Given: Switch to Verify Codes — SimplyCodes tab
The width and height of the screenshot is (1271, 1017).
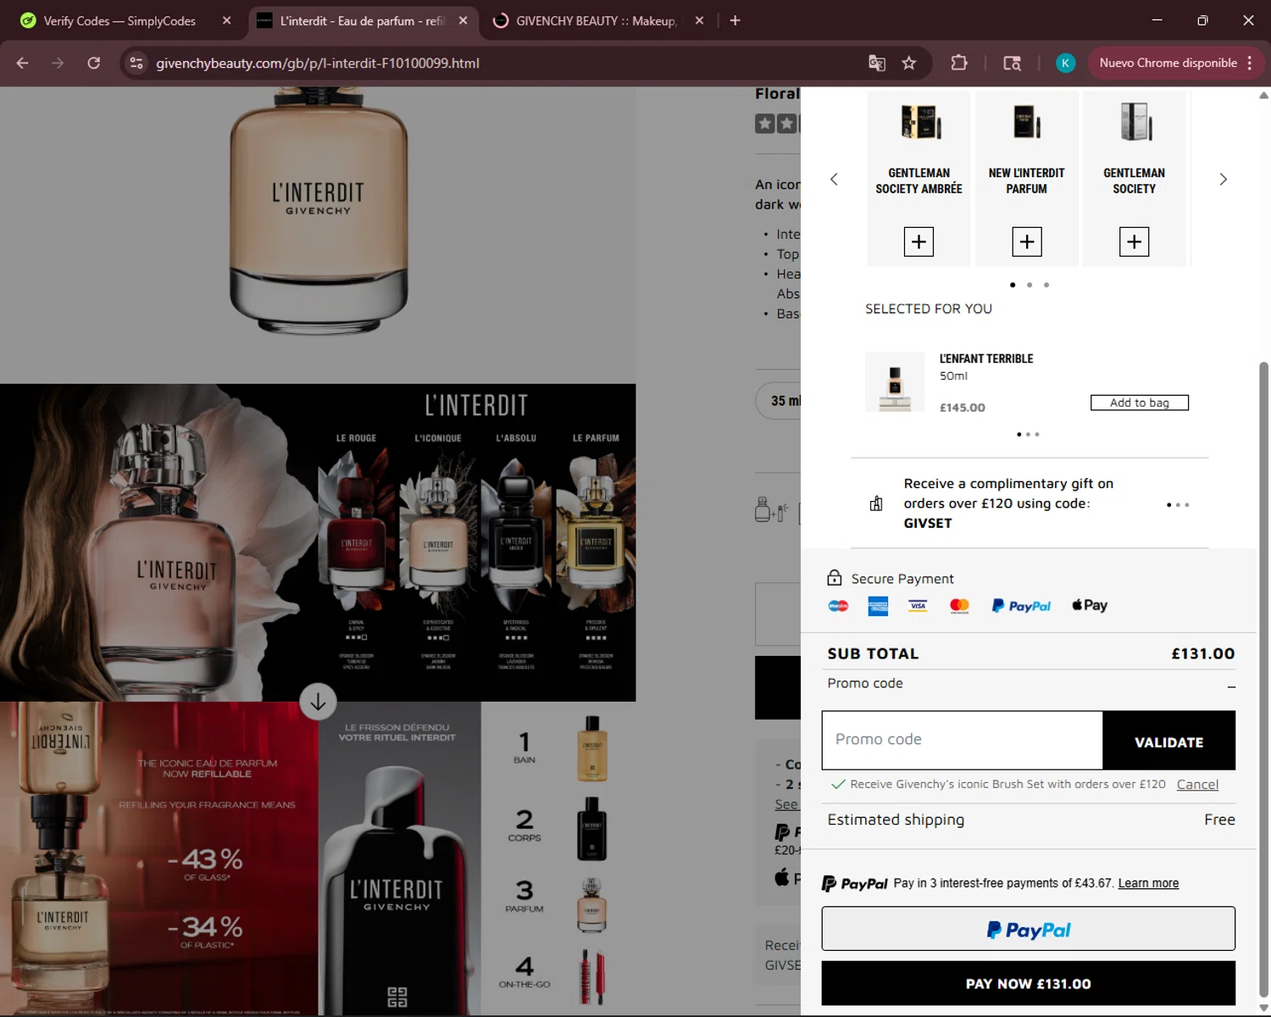Looking at the screenshot, I should pyautogui.click(x=119, y=20).
